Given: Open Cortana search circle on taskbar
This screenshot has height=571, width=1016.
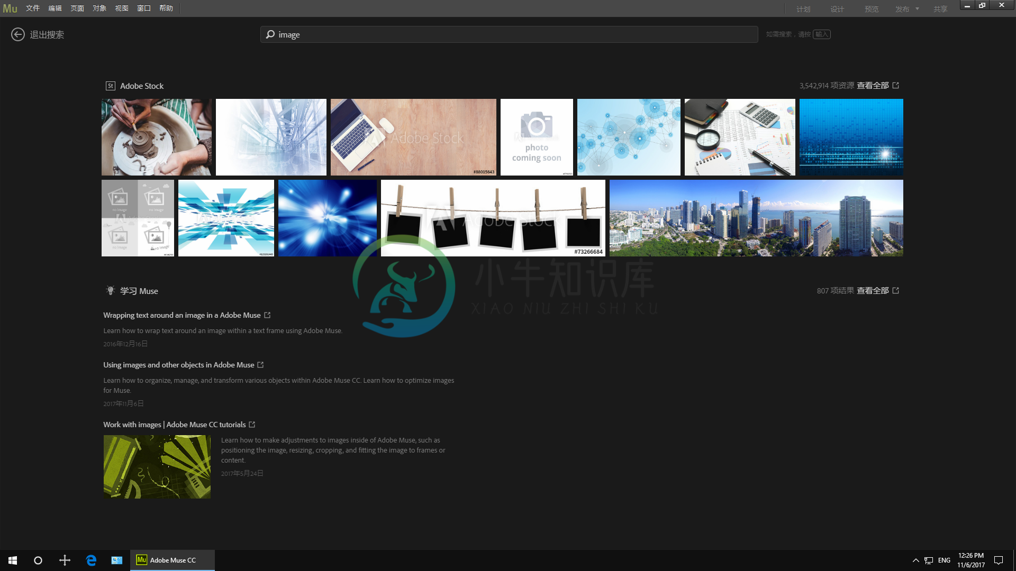Looking at the screenshot, I should point(38,560).
